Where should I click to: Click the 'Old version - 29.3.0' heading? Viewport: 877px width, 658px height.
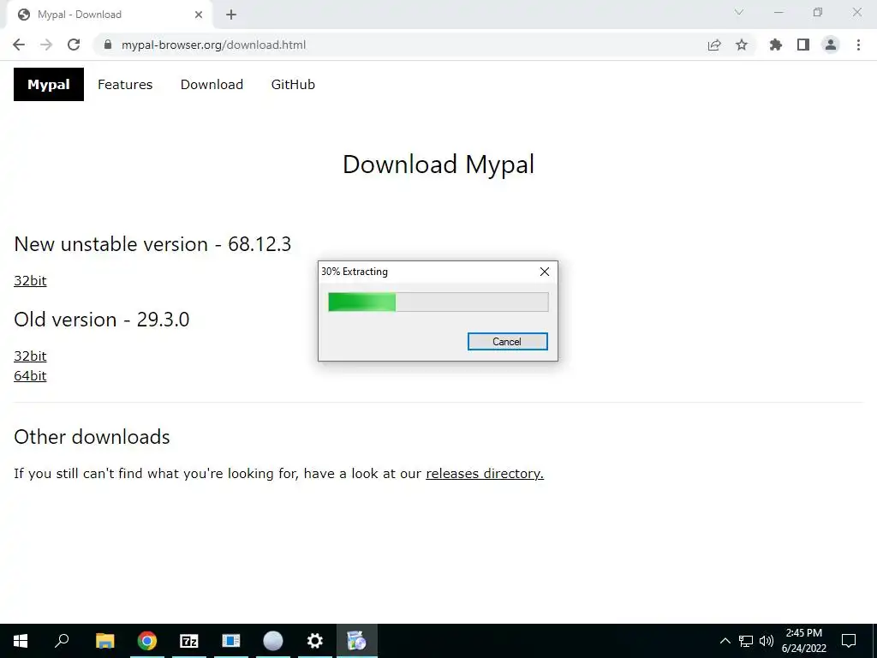(x=102, y=320)
